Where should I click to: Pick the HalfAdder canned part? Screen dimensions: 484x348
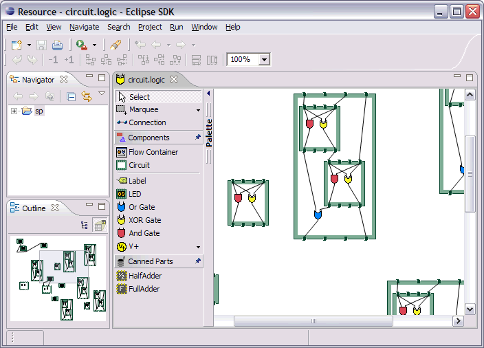tap(144, 276)
